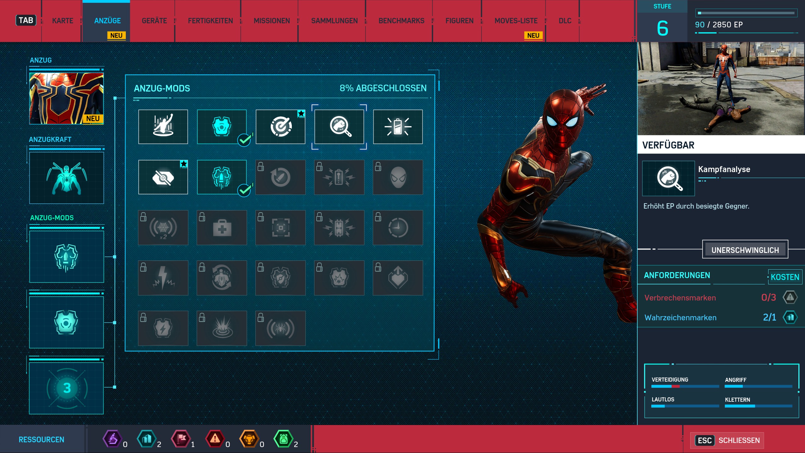Viewport: 805px width, 453px height.
Task: Select the Kampfanalyse magnifier mod
Action: [339, 127]
